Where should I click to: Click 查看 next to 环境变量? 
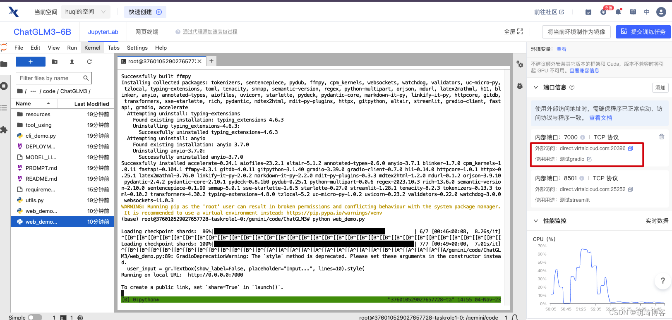click(562, 49)
